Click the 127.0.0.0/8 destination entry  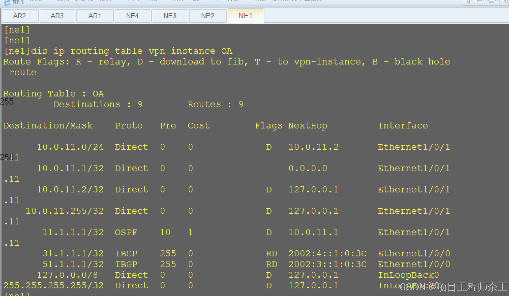pos(67,275)
